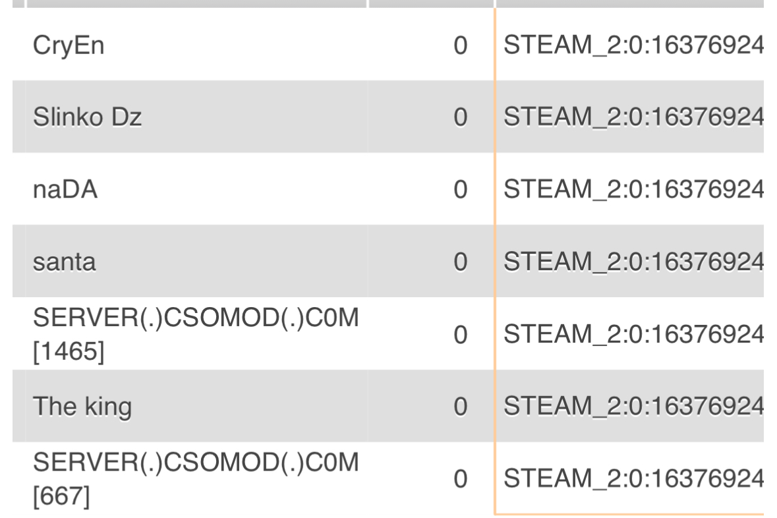Viewport: 777px width, 518px height.
Task: Select the Steam ID for The king
Action: click(633, 407)
